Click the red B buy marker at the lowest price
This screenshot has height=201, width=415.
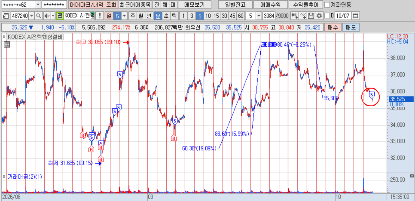(101, 159)
